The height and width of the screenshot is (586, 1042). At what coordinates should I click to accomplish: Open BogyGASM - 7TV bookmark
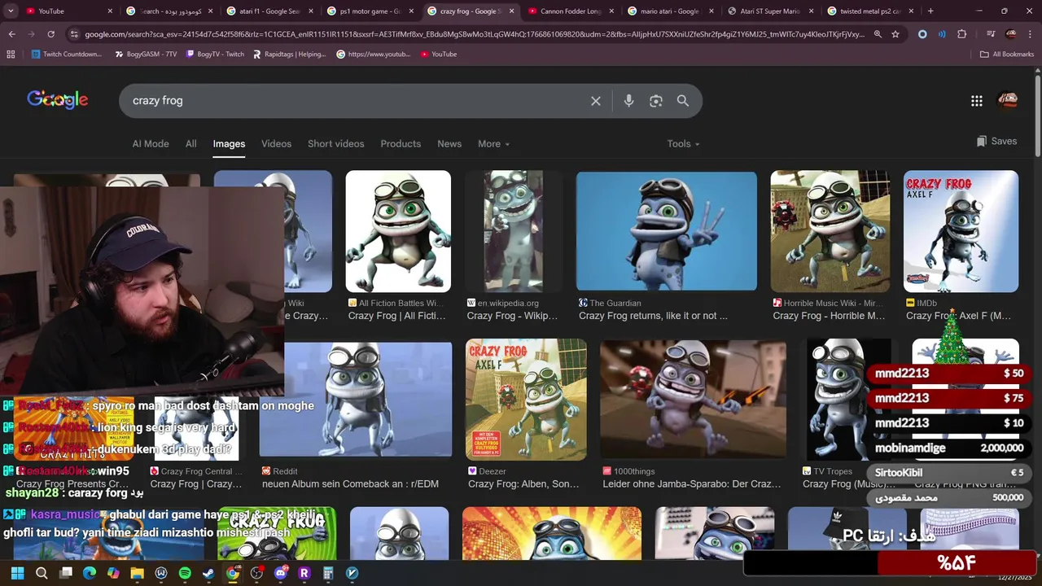pyautogui.click(x=146, y=54)
